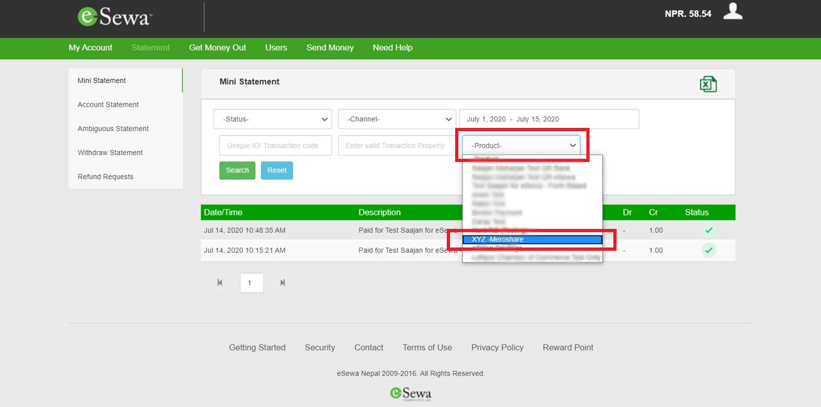
Task: Open the Privacy Policy link
Action: click(x=497, y=347)
